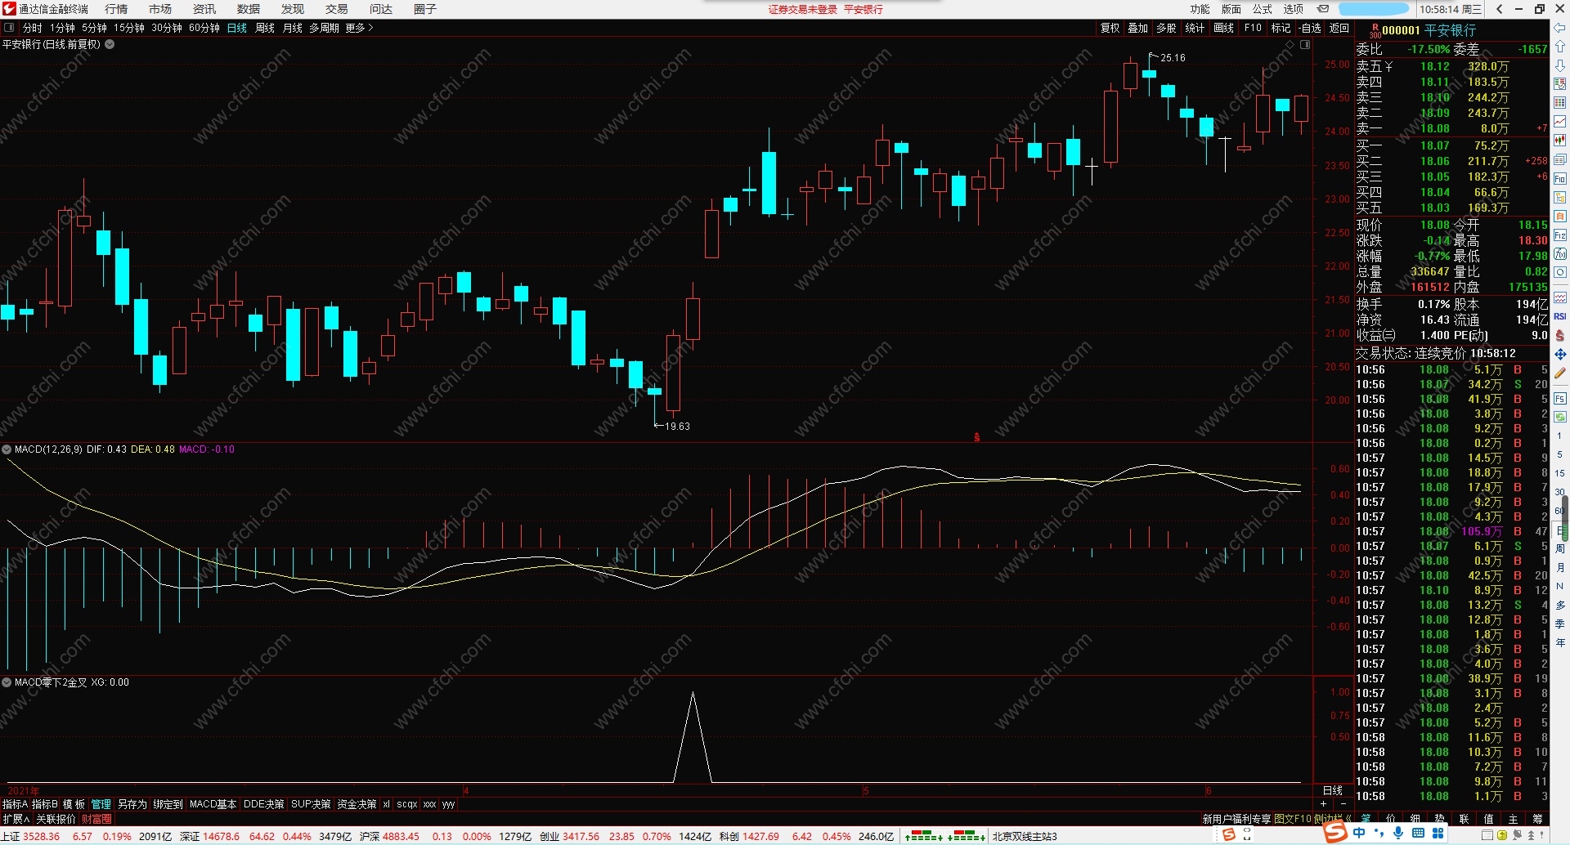Screen dimensions: 1570x845
Task: Open the 新用户福利专享 link
Action: [x=1236, y=819]
